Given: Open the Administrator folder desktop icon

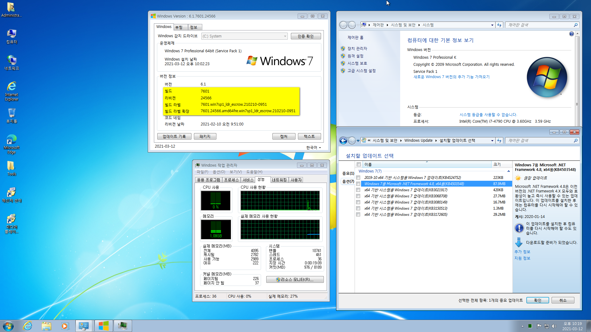Looking at the screenshot, I should point(11,10).
